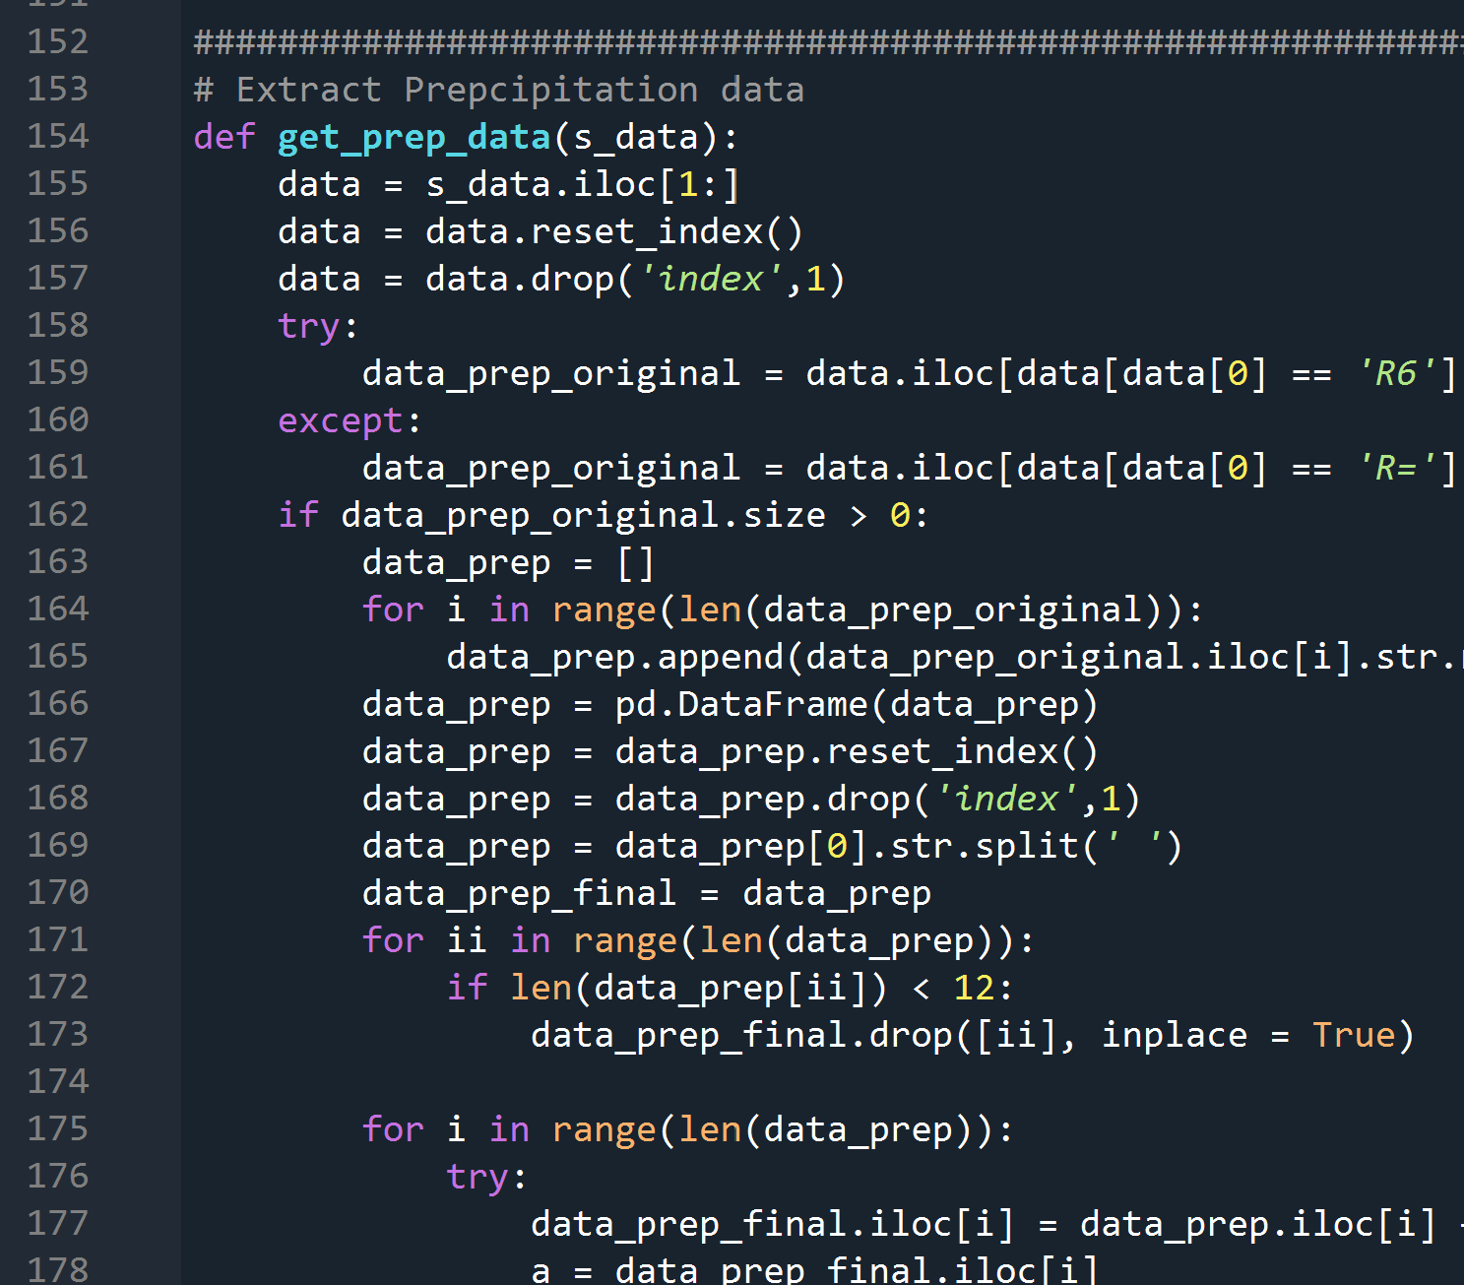Click the function name get_prep_data

click(414, 137)
